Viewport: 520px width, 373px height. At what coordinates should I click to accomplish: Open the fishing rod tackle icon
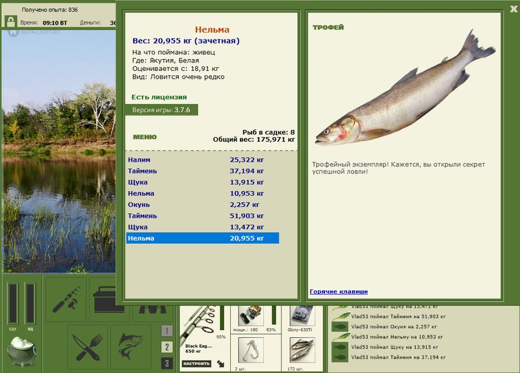tap(66, 300)
